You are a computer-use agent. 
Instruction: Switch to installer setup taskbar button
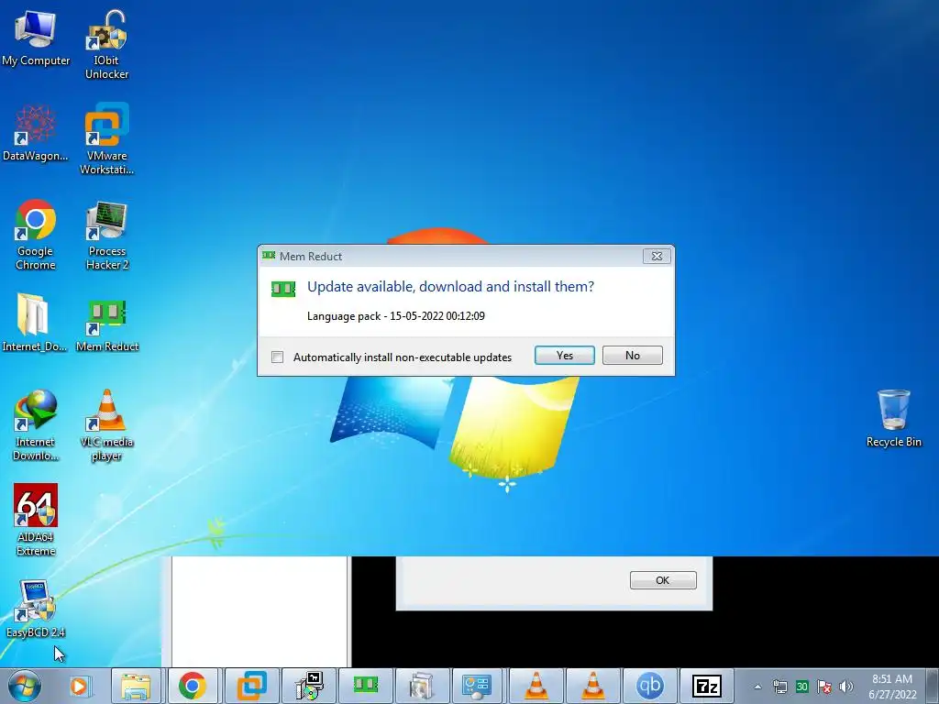pyautogui.click(x=309, y=686)
